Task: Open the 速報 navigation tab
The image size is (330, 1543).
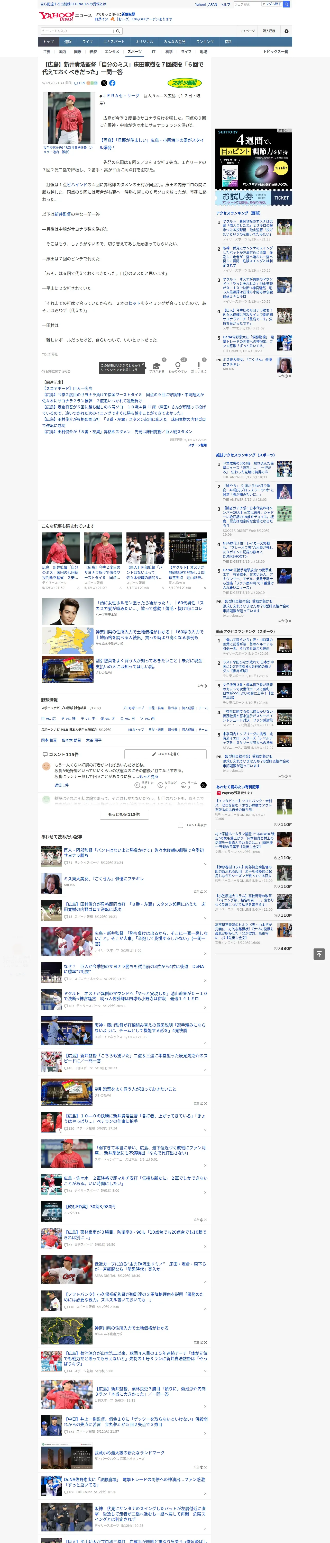Action: click(68, 42)
